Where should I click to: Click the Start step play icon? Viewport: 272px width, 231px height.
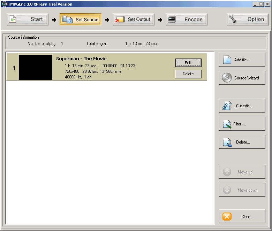[x=13, y=20]
